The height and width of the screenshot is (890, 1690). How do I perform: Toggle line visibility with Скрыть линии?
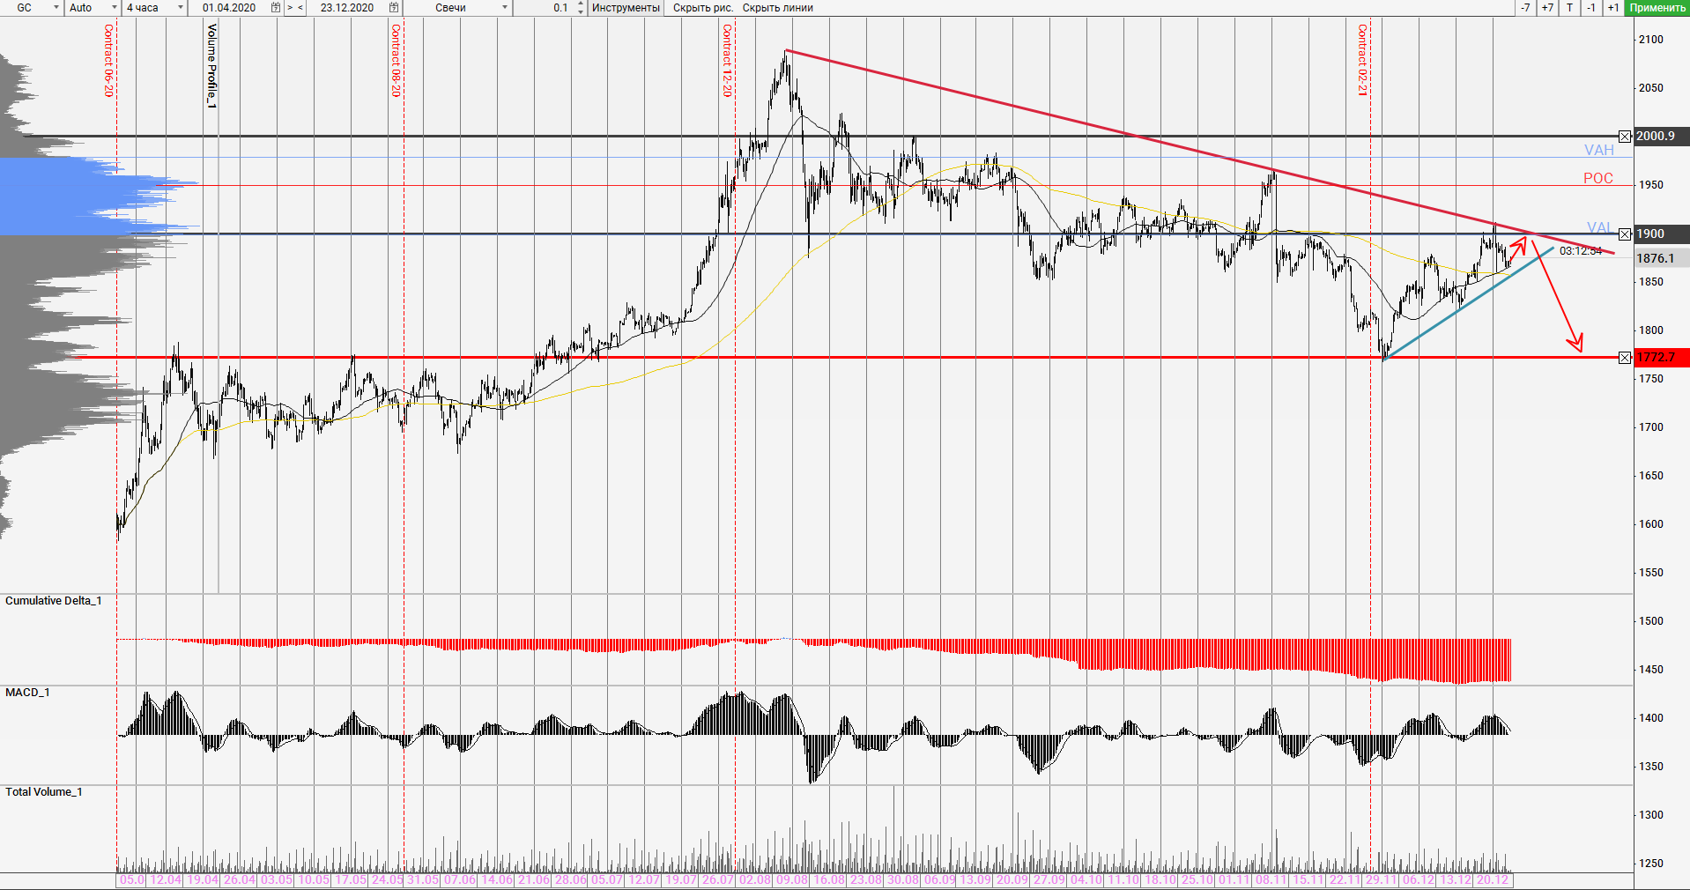tap(777, 8)
